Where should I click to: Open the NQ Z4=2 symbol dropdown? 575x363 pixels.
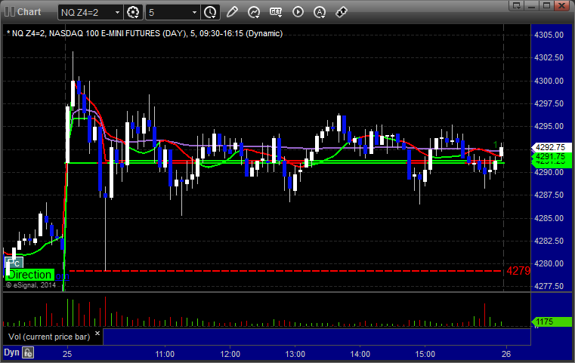(117, 12)
